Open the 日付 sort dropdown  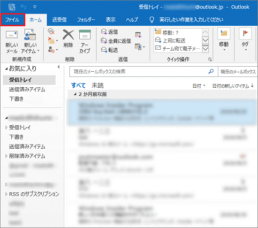click(x=199, y=86)
